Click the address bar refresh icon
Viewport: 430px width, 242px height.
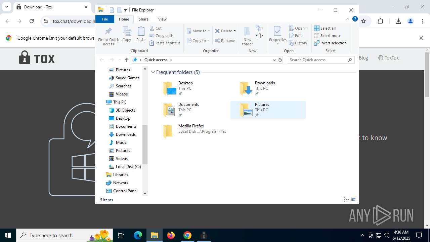(x=280, y=60)
